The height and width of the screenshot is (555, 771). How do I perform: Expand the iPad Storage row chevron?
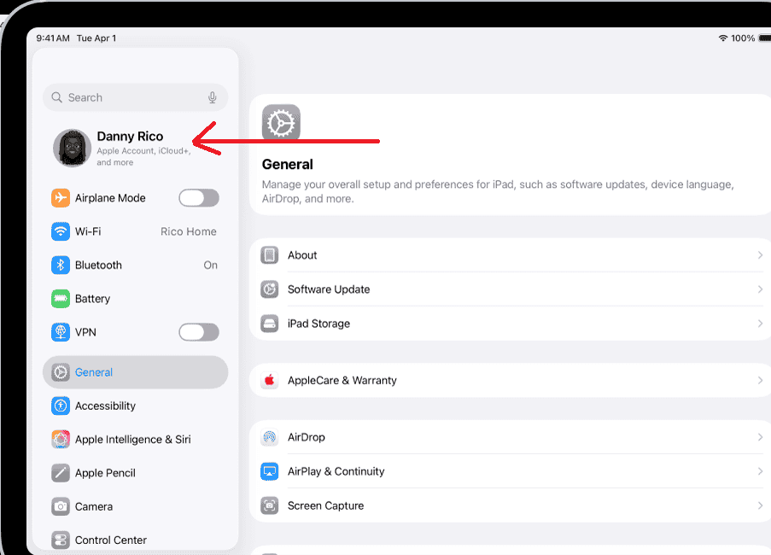click(x=760, y=324)
